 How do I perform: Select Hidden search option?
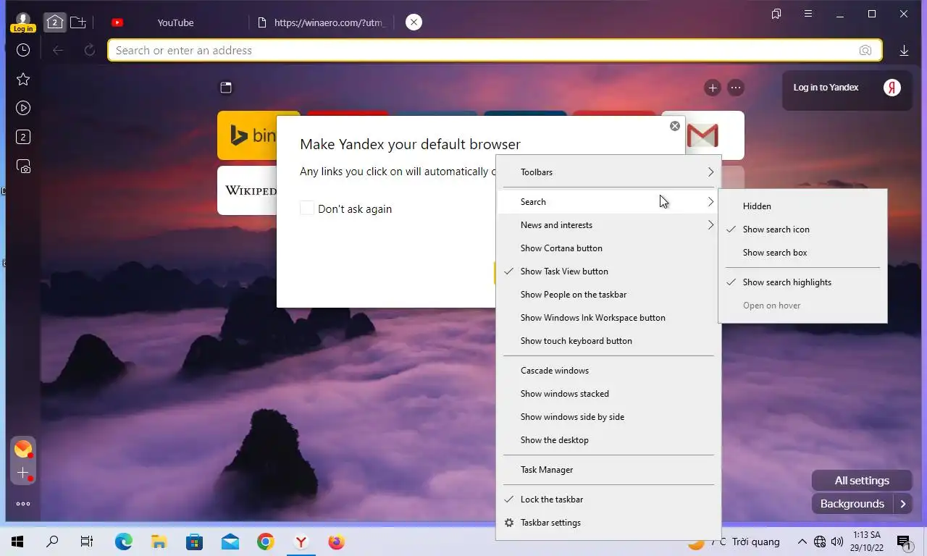point(802,206)
